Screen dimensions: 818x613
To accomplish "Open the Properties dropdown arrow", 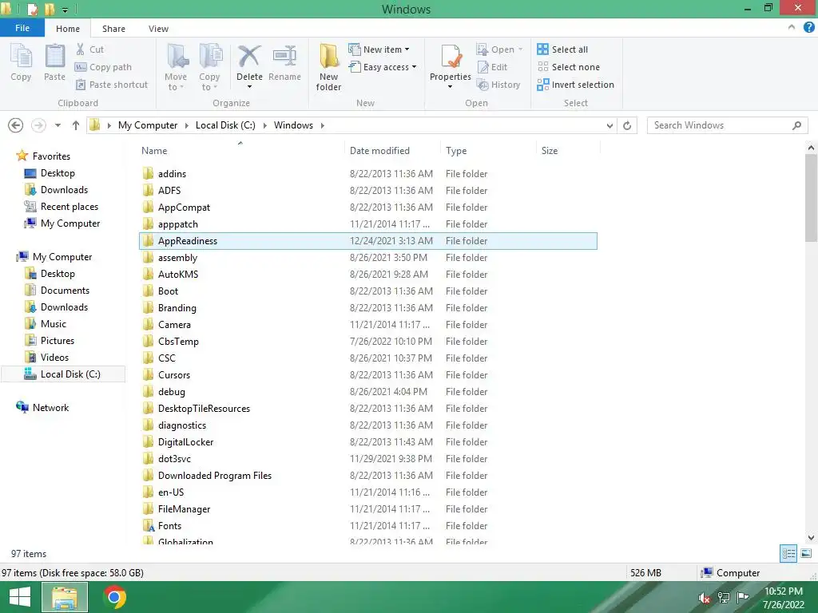I will [x=451, y=86].
